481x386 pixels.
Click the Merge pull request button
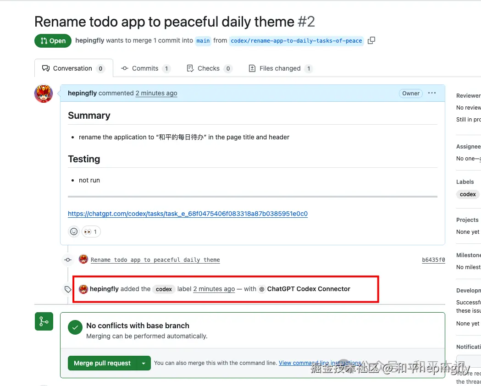[x=102, y=363]
